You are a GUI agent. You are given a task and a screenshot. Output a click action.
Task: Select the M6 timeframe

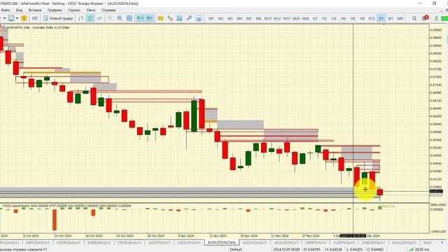click(x=258, y=18)
